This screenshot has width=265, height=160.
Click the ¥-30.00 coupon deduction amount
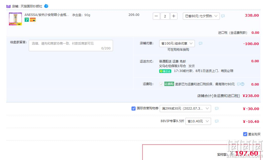point(251,109)
